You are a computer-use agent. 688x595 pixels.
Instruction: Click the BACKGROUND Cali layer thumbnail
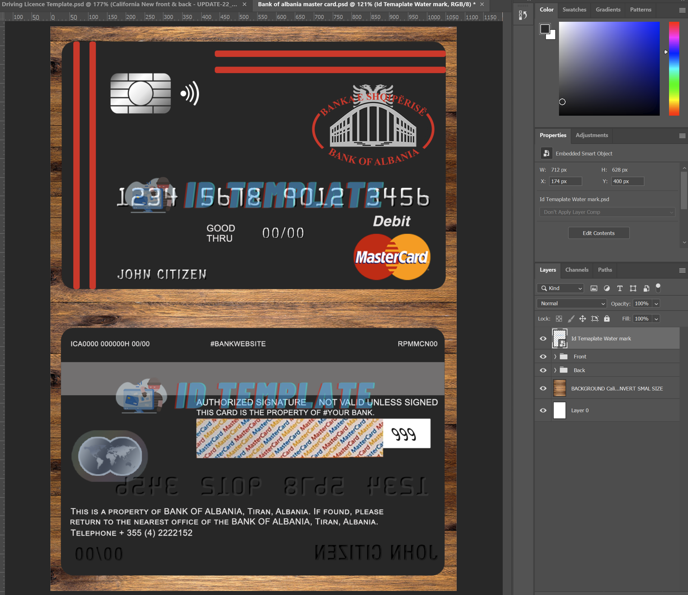pos(560,388)
